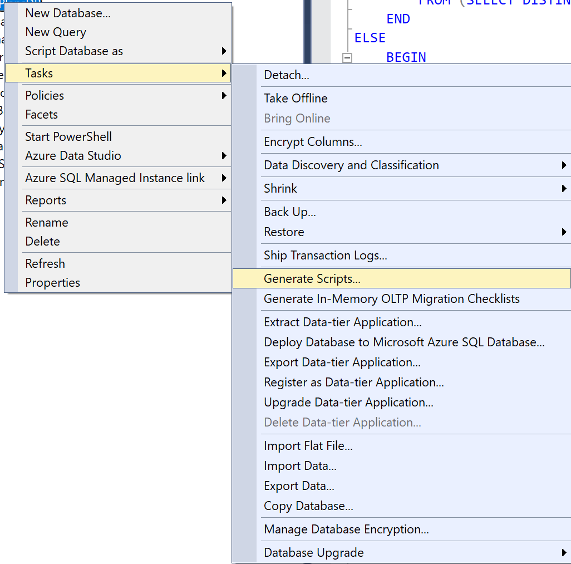Expand arrow beside Azure Data Studio
This screenshot has height=564, width=571.
(x=224, y=155)
